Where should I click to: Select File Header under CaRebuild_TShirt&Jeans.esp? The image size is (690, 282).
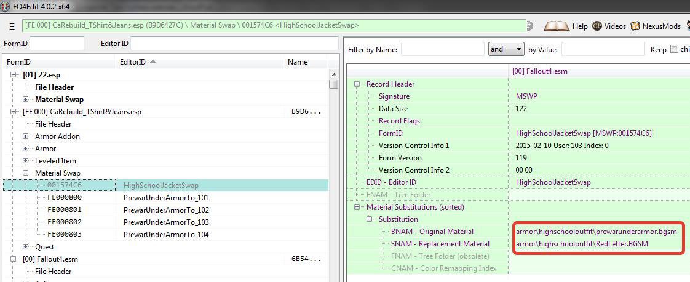click(53, 124)
